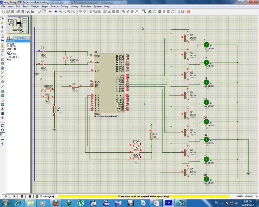Click the Print icon in toolbar
This screenshot has height=207, width=259.
click(x=28, y=11)
